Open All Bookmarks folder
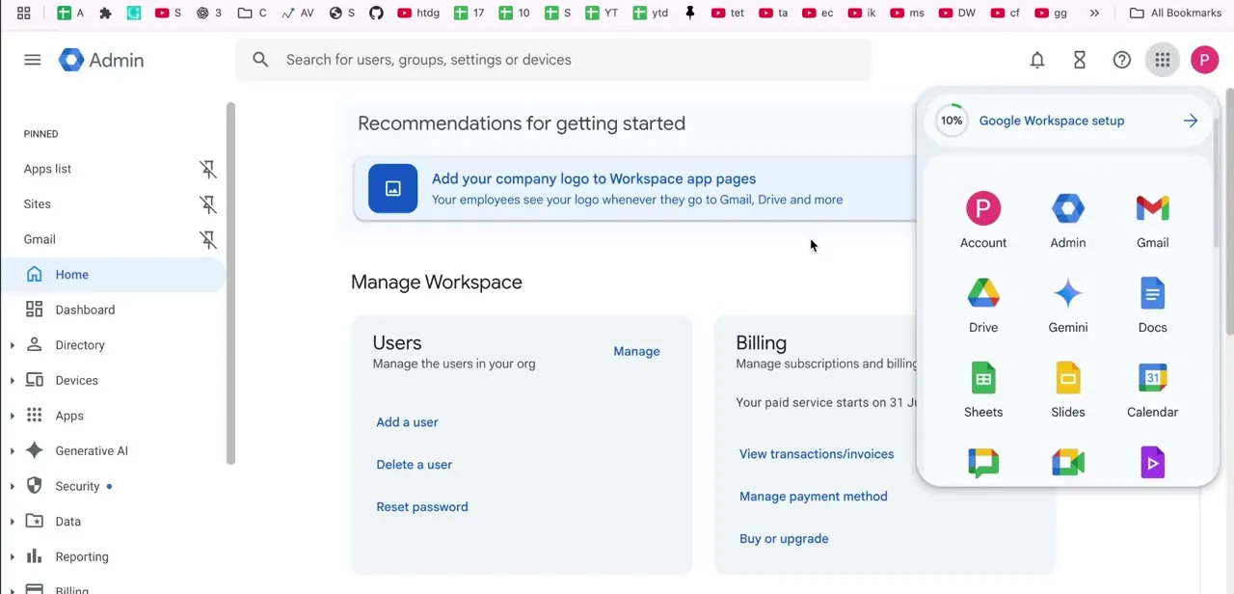Image resolution: width=1234 pixels, height=594 pixels. pos(1175,13)
